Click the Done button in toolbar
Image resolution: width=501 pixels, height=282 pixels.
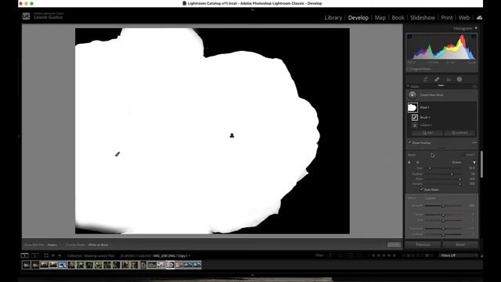(x=394, y=244)
